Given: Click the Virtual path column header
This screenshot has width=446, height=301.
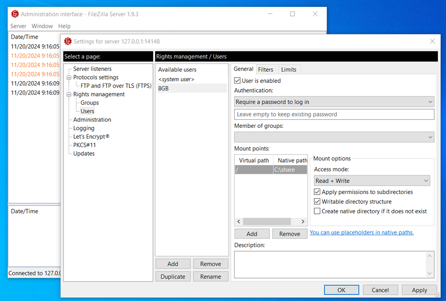Looking at the screenshot, I should click(x=254, y=160).
